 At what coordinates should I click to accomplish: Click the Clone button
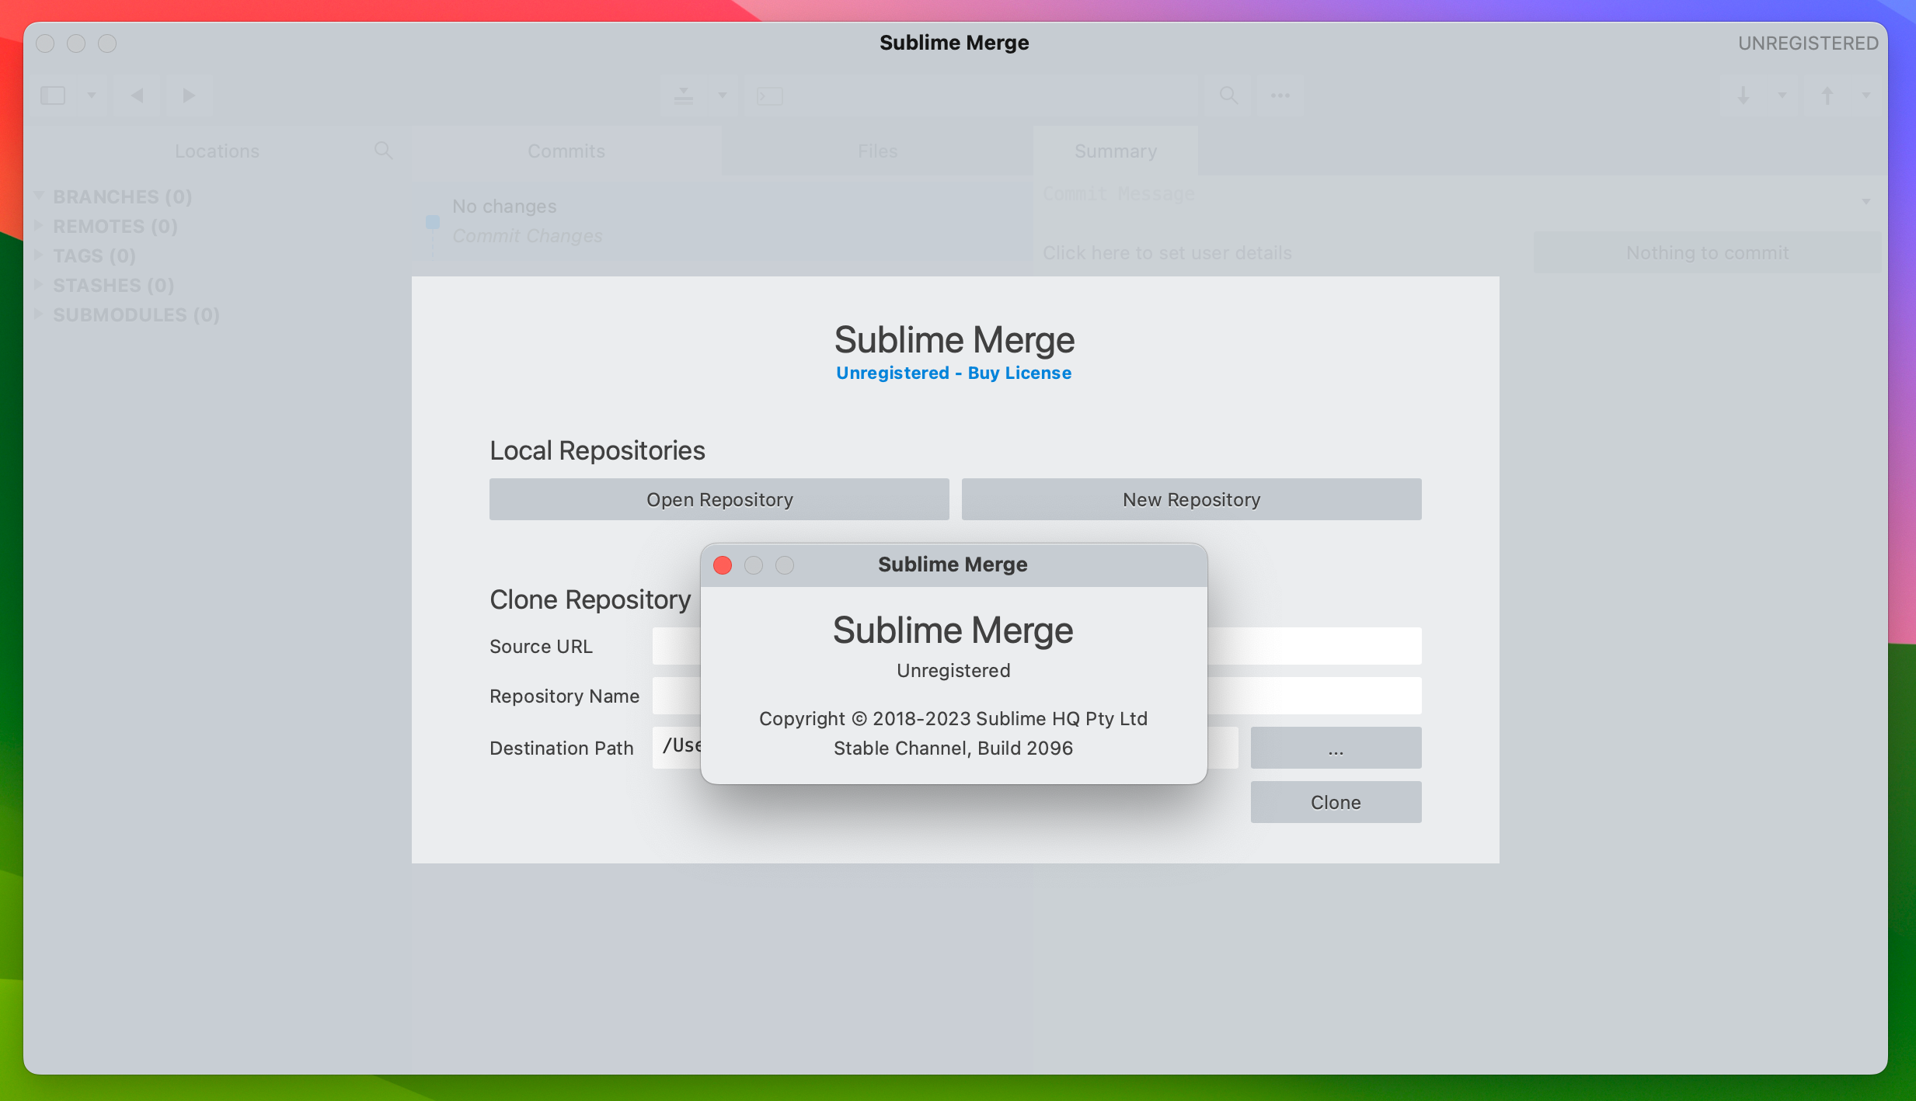click(x=1334, y=801)
